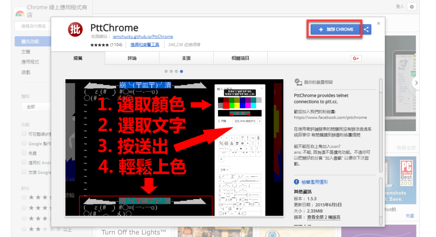Click the next-screenshot chevron on the right edge
This screenshot has width=436, height=237.
[x=416, y=83]
